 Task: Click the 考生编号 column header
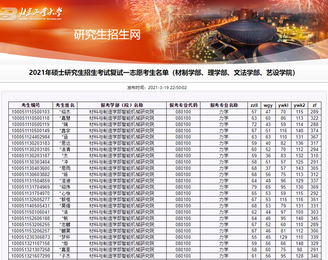coord(31,105)
